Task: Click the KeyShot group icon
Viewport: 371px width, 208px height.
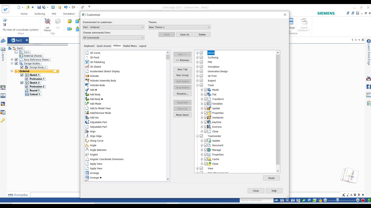Action: point(209,122)
